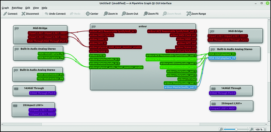Select the HDA Intel:playback_FL port
The width and height of the screenshot is (271, 132).
(x=222, y=54)
